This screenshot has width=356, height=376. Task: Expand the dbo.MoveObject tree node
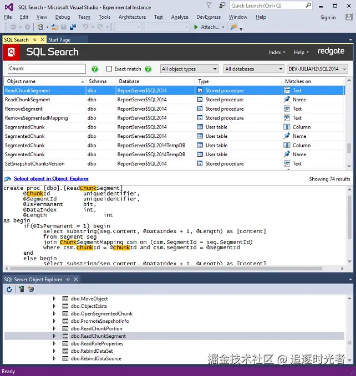pyautogui.click(x=54, y=298)
